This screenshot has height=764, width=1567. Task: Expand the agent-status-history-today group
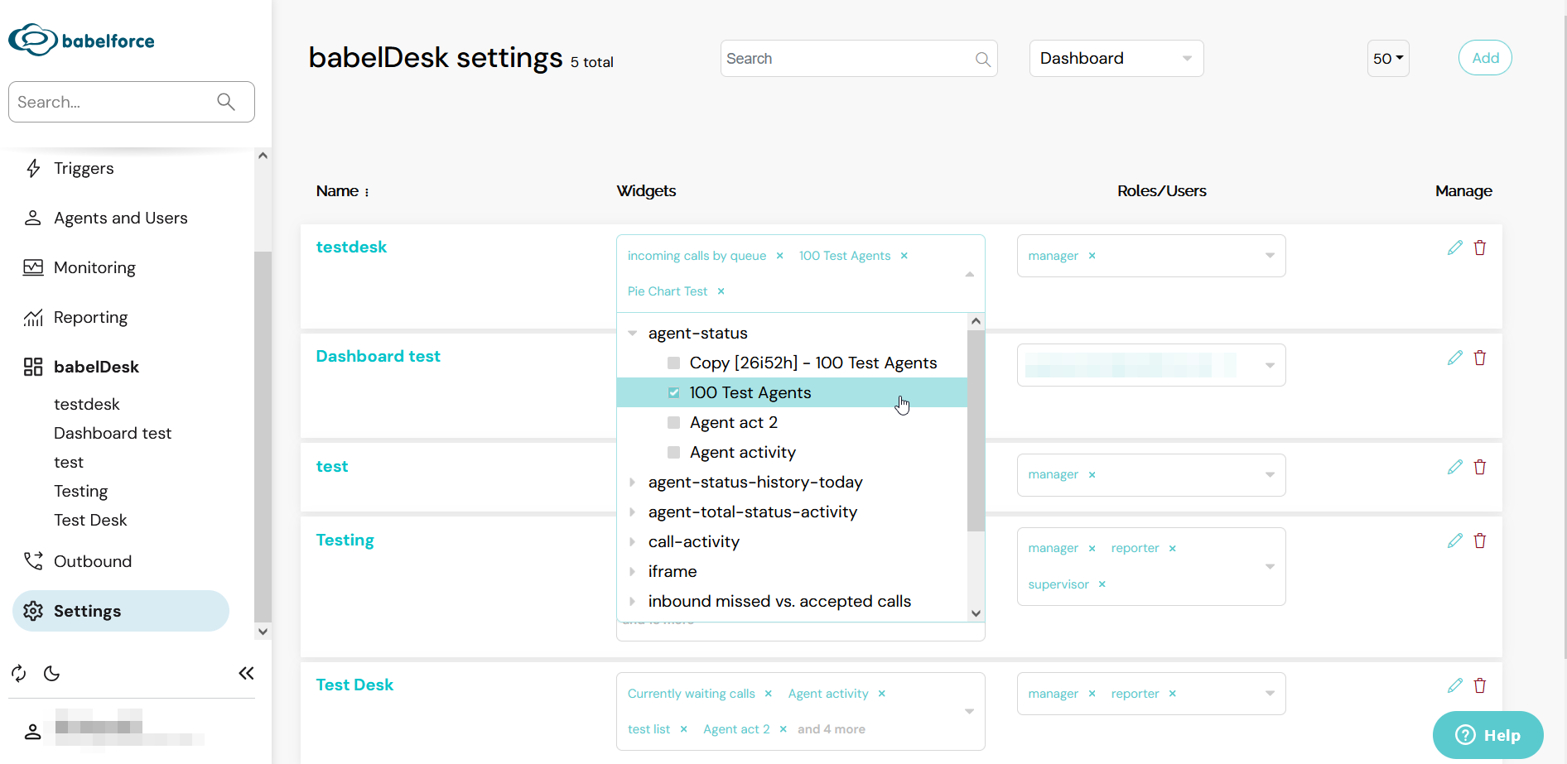[632, 482]
